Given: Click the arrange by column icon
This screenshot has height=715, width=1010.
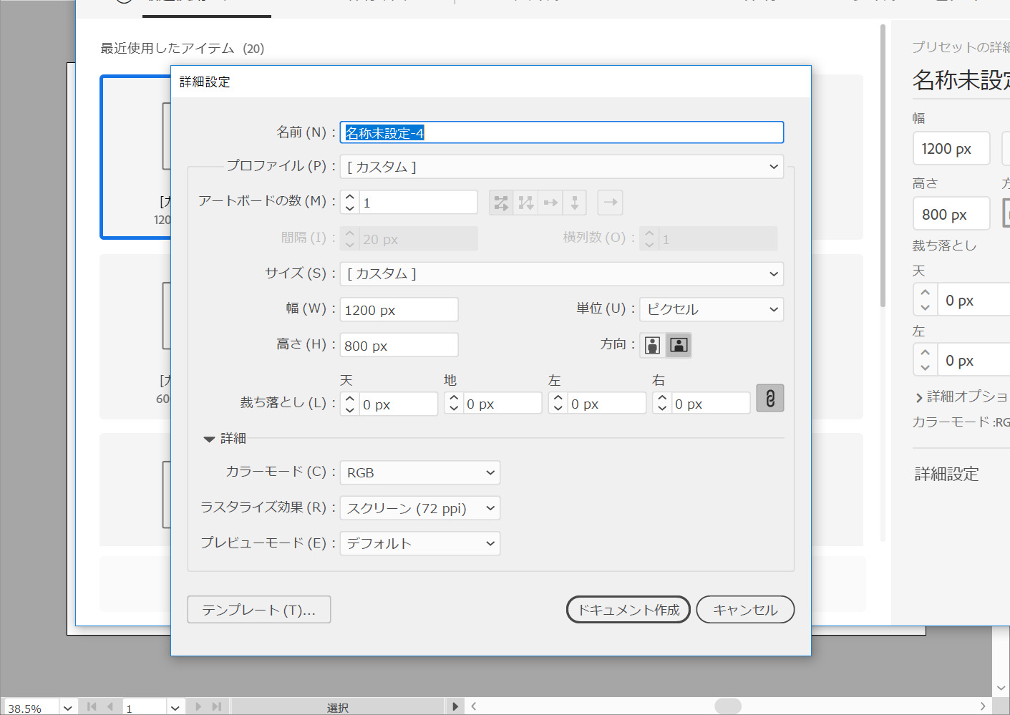Looking at the screenshot, I should click(575, 203).
